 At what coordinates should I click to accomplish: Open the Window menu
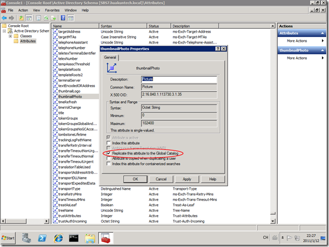tap(70, 10)
